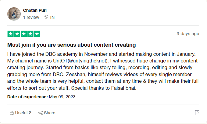Click the Share network icon

41,113
